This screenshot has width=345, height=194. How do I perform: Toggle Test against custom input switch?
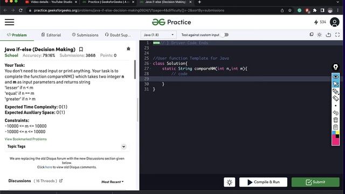[225, 34]
